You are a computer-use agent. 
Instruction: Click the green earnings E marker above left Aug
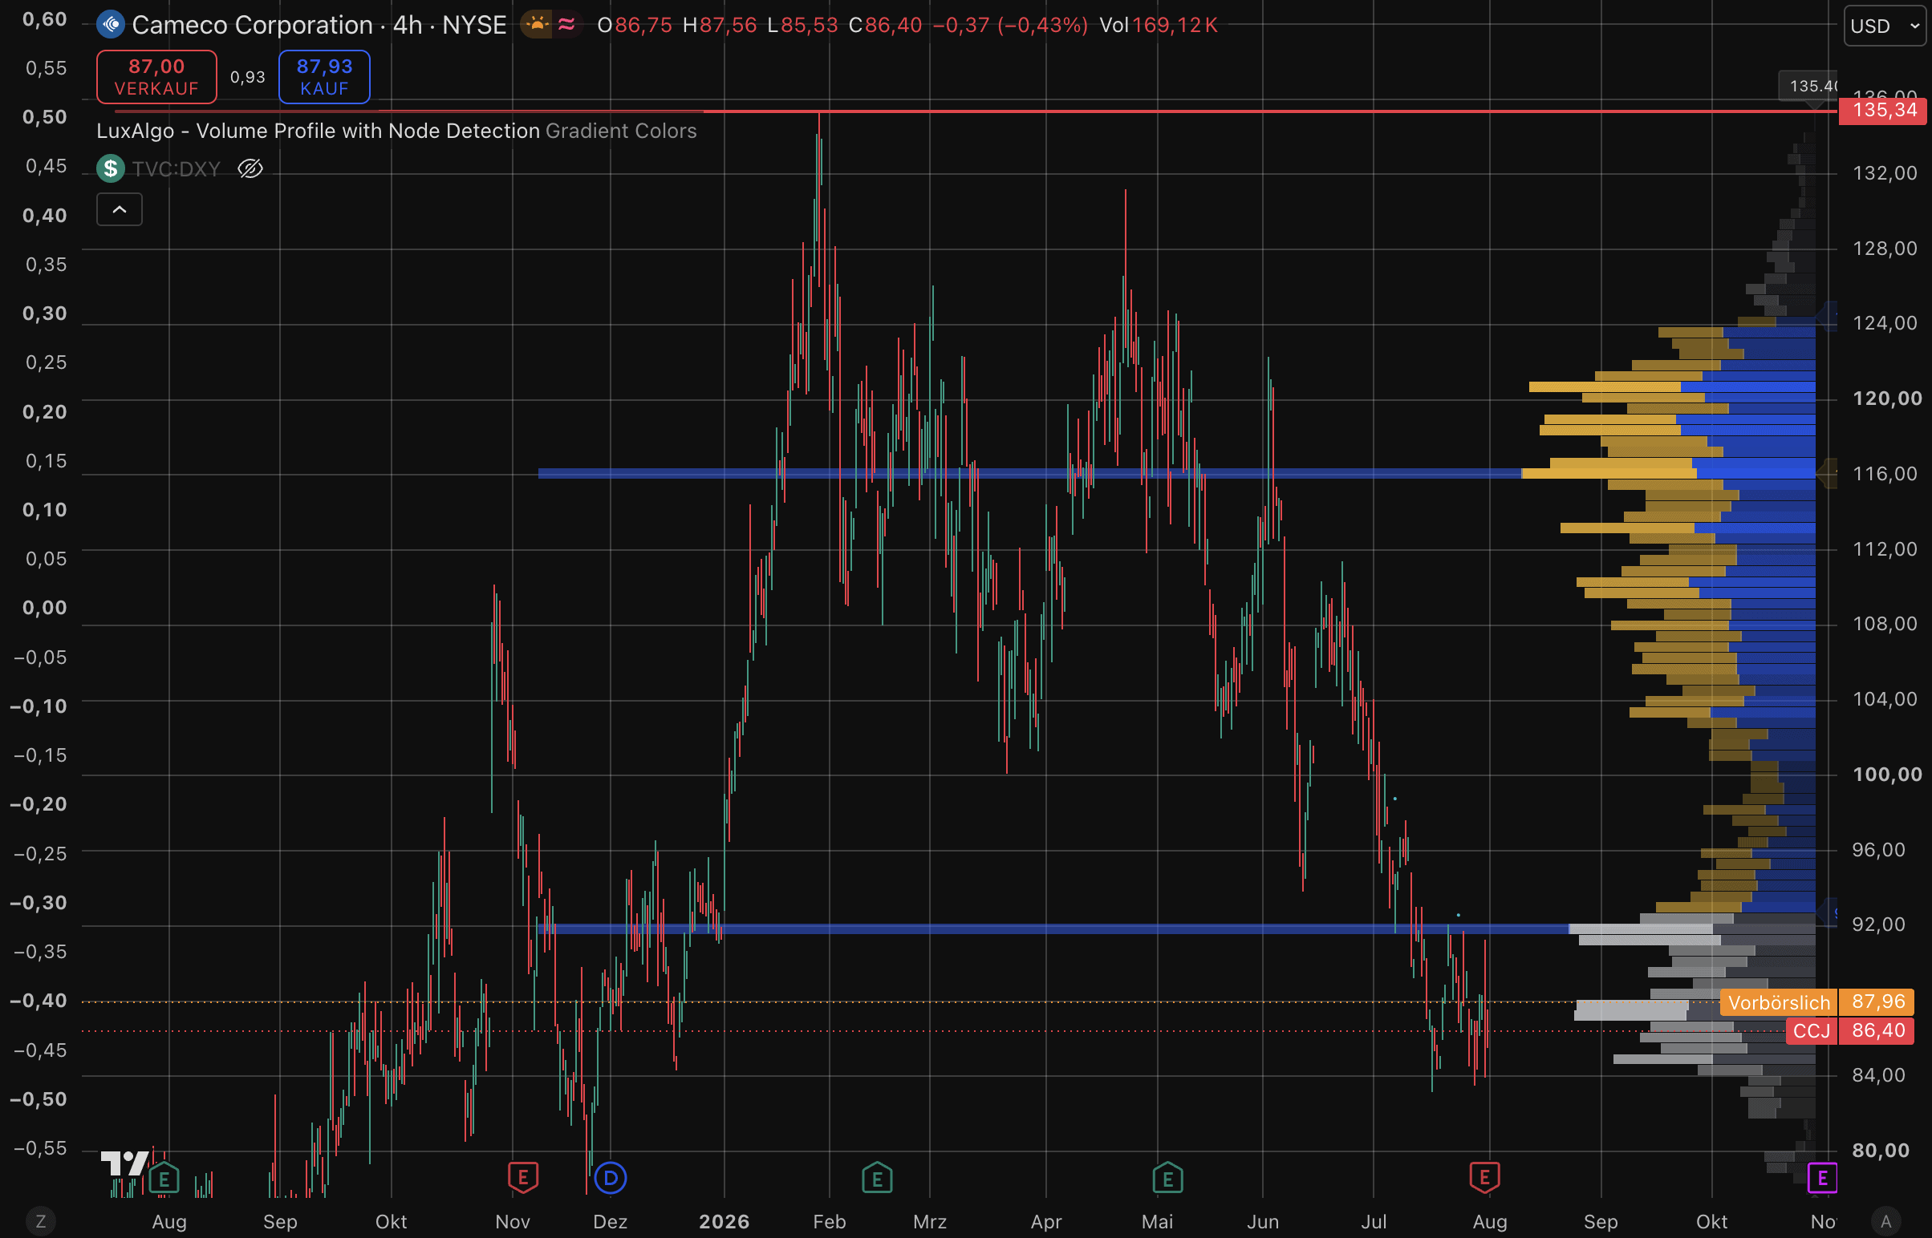(x=164, y=1179)
